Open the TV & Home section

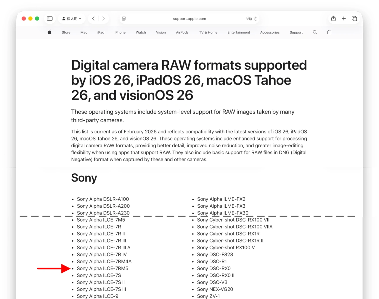208,33
